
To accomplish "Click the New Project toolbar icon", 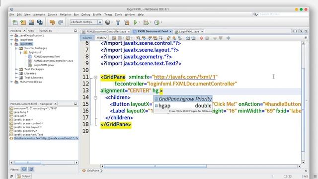I will [x=23, y=22].
